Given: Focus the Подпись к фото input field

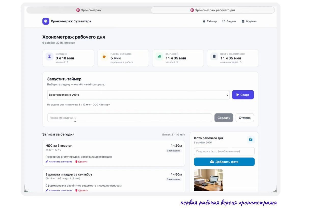Looking at the screenshot, I should (x=224, y=151).
